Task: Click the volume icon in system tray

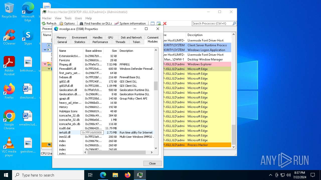Action: (x=289, y=175)
